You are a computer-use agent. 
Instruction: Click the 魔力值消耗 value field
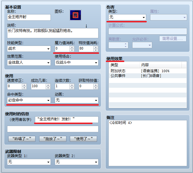(62, 49)
